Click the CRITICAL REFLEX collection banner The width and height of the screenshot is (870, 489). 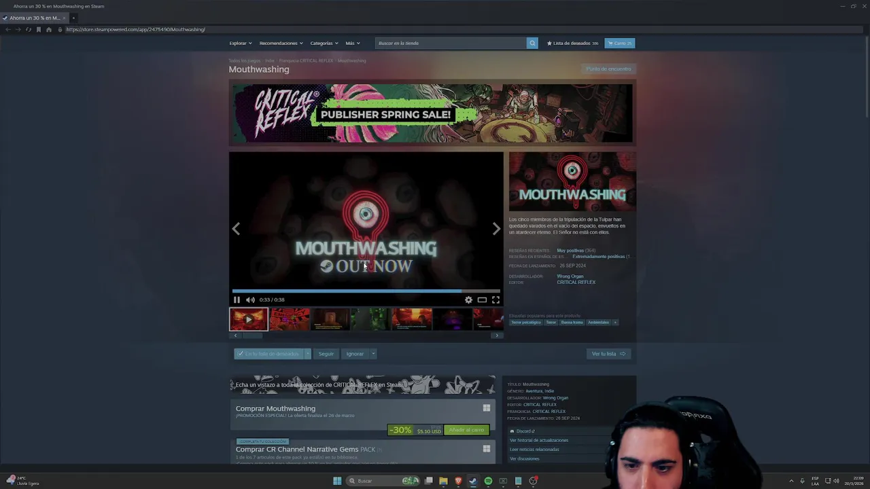(363, 384)
